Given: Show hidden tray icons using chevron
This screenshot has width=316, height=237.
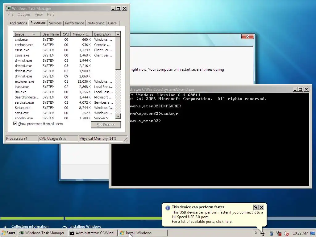Looking at the screenshot, I should (256, 233).
